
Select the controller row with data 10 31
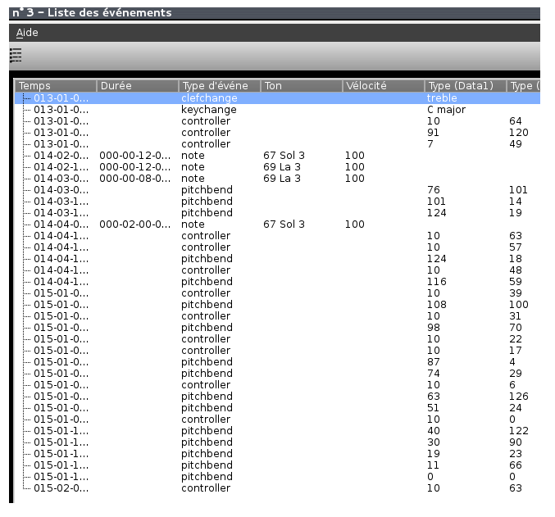point(277,316)
